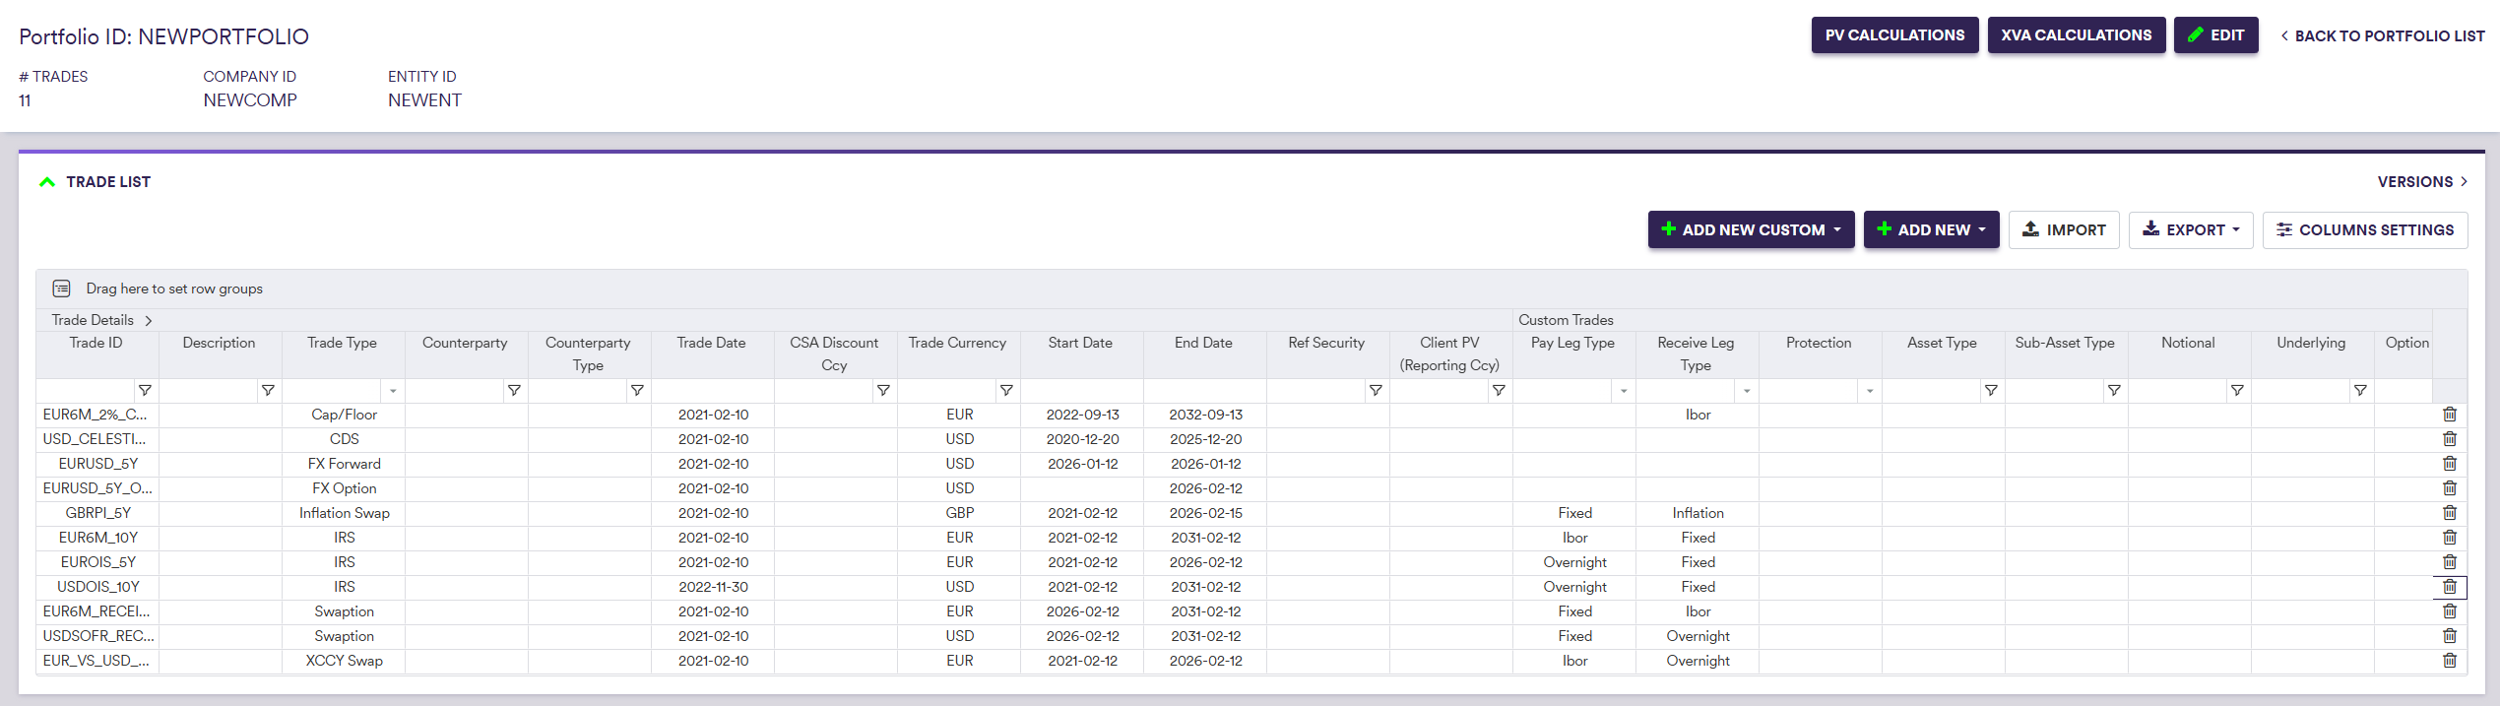The width and height of the screenshot is (2500, 706).
Task: Collapse the Trade List section
Action: click(x=47, y=182)
